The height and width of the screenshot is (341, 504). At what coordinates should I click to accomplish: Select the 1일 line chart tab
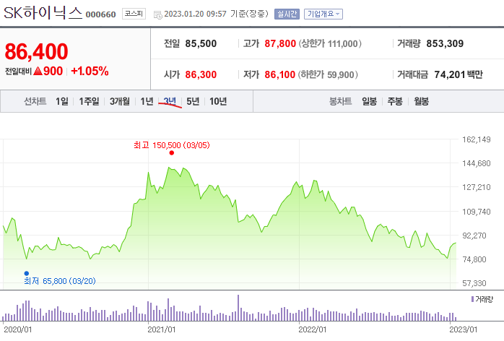(x=62, y=101)
